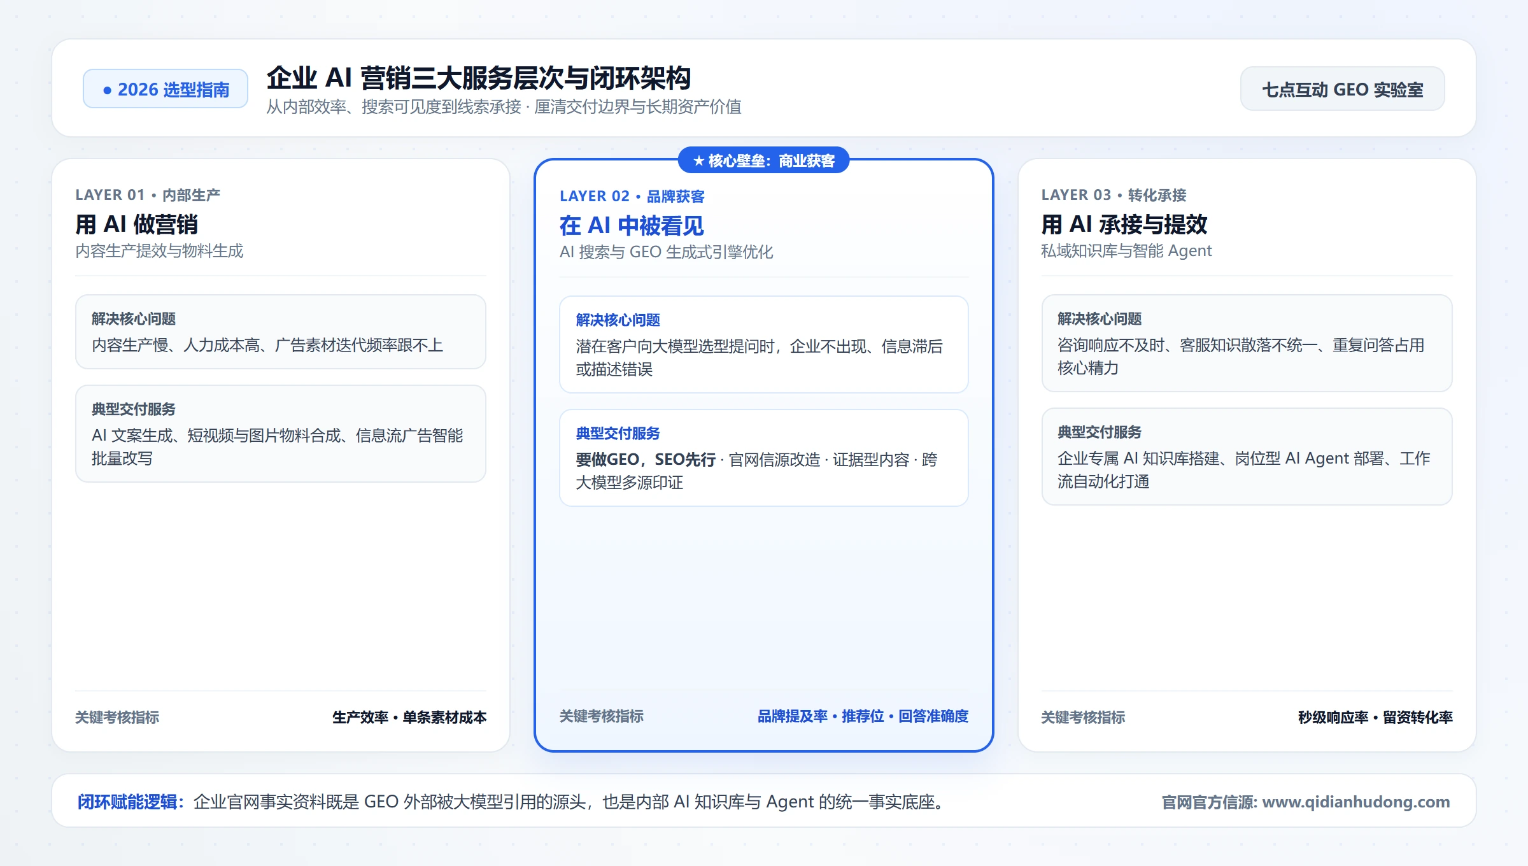1528x866 pixels.
Task: Click the LAYER 02 · 品牌获客 label
Action: 632,196
